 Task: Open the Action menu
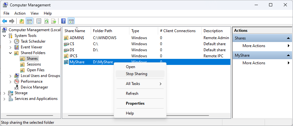pos(20,13)
